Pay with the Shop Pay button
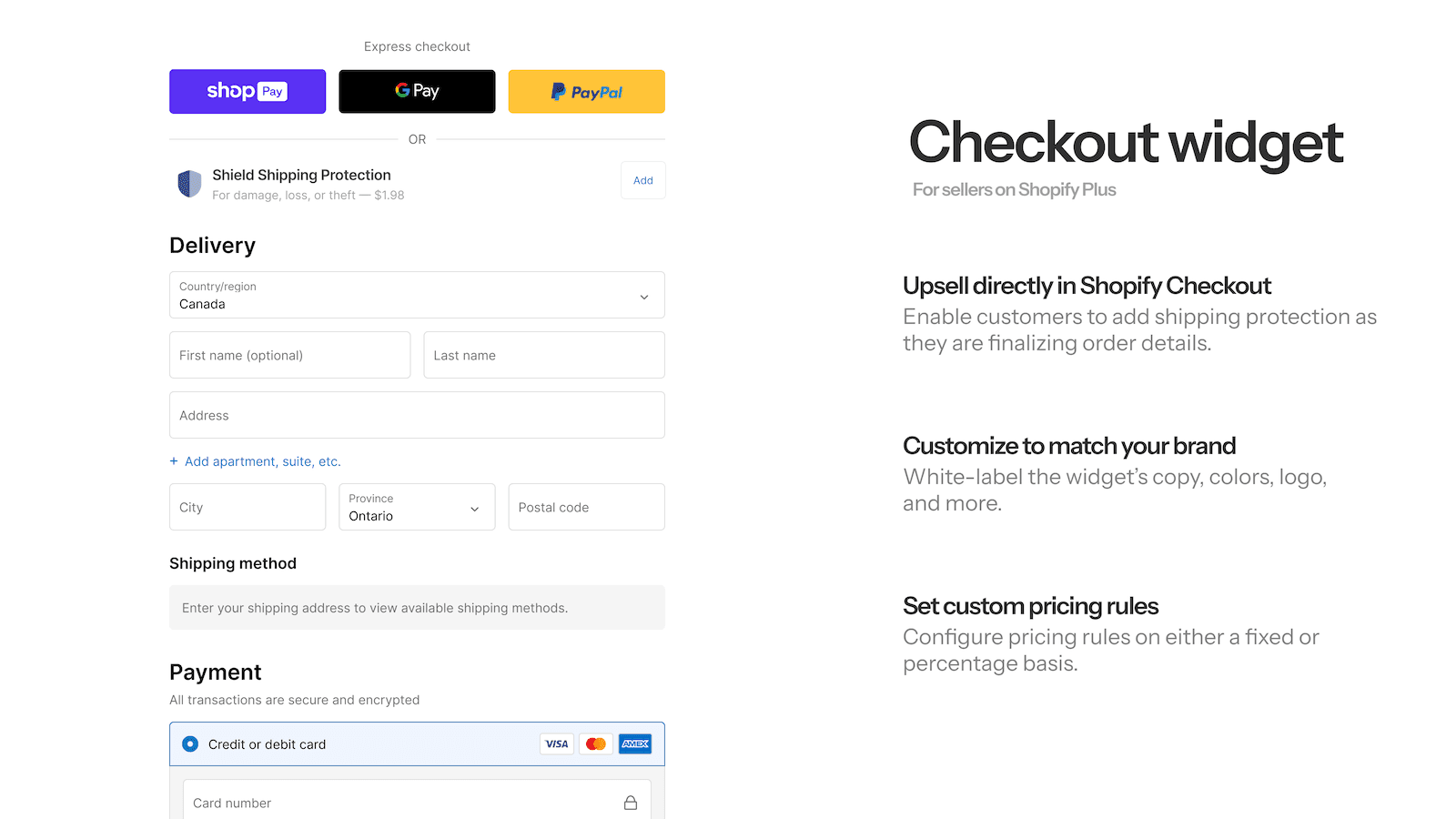Image resolution: width=1456 pixels, height=819 pixels. 248,92
